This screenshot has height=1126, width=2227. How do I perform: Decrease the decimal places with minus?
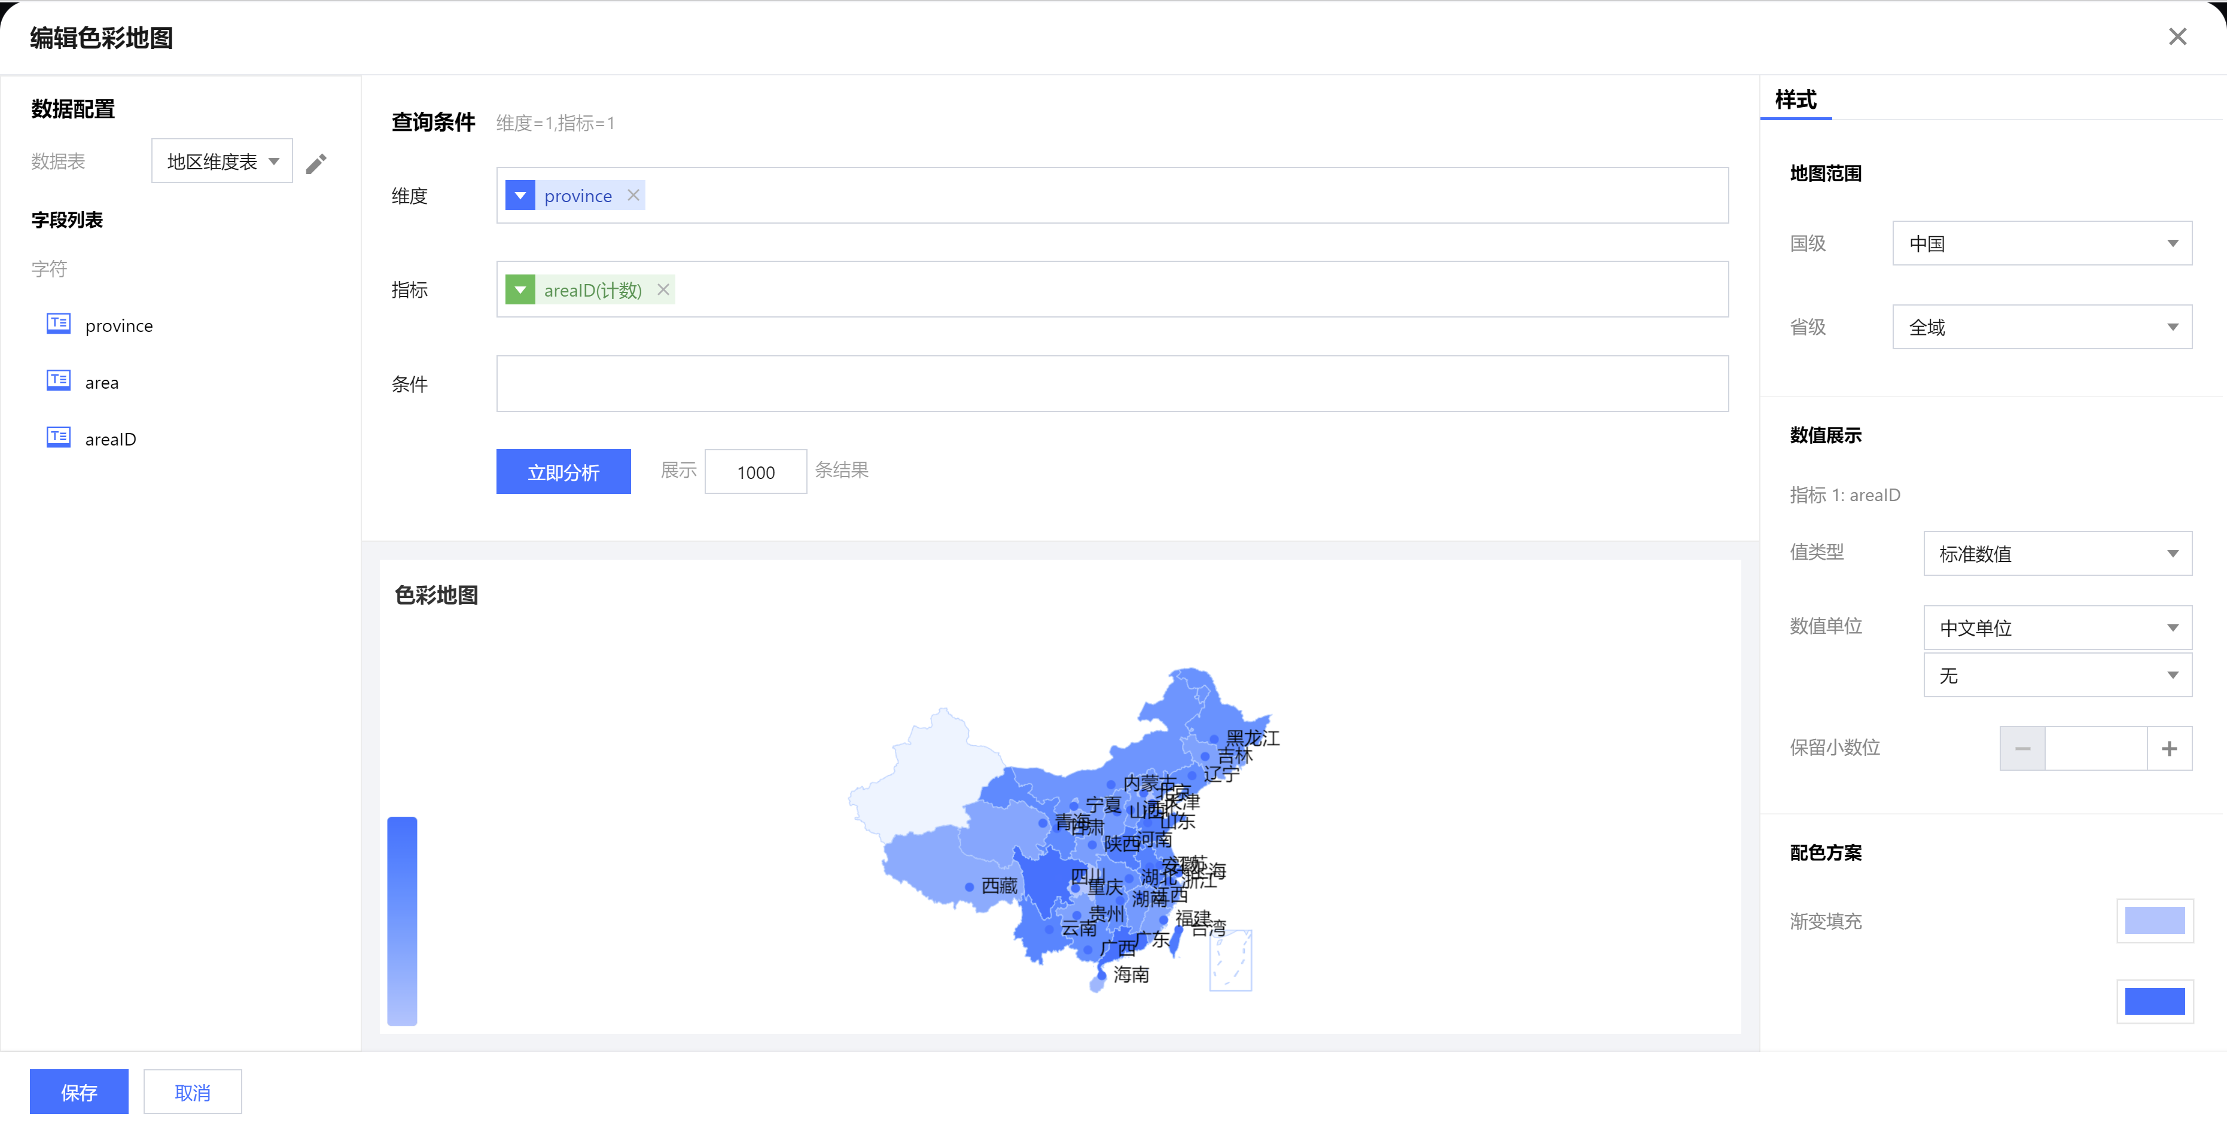point(2022,748)
